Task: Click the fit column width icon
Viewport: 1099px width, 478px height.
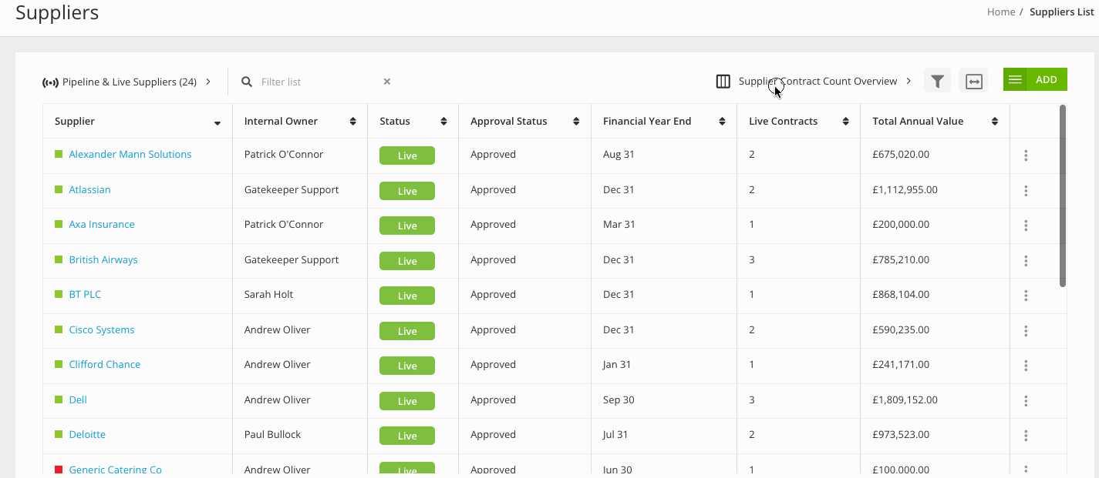Action: (973, 81)
